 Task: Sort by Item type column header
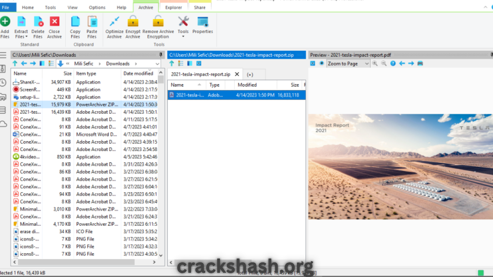point(97,73)
